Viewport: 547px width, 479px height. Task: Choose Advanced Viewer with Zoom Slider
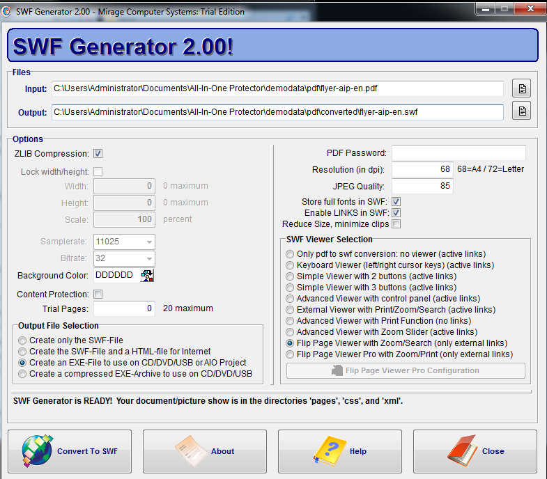290,332
